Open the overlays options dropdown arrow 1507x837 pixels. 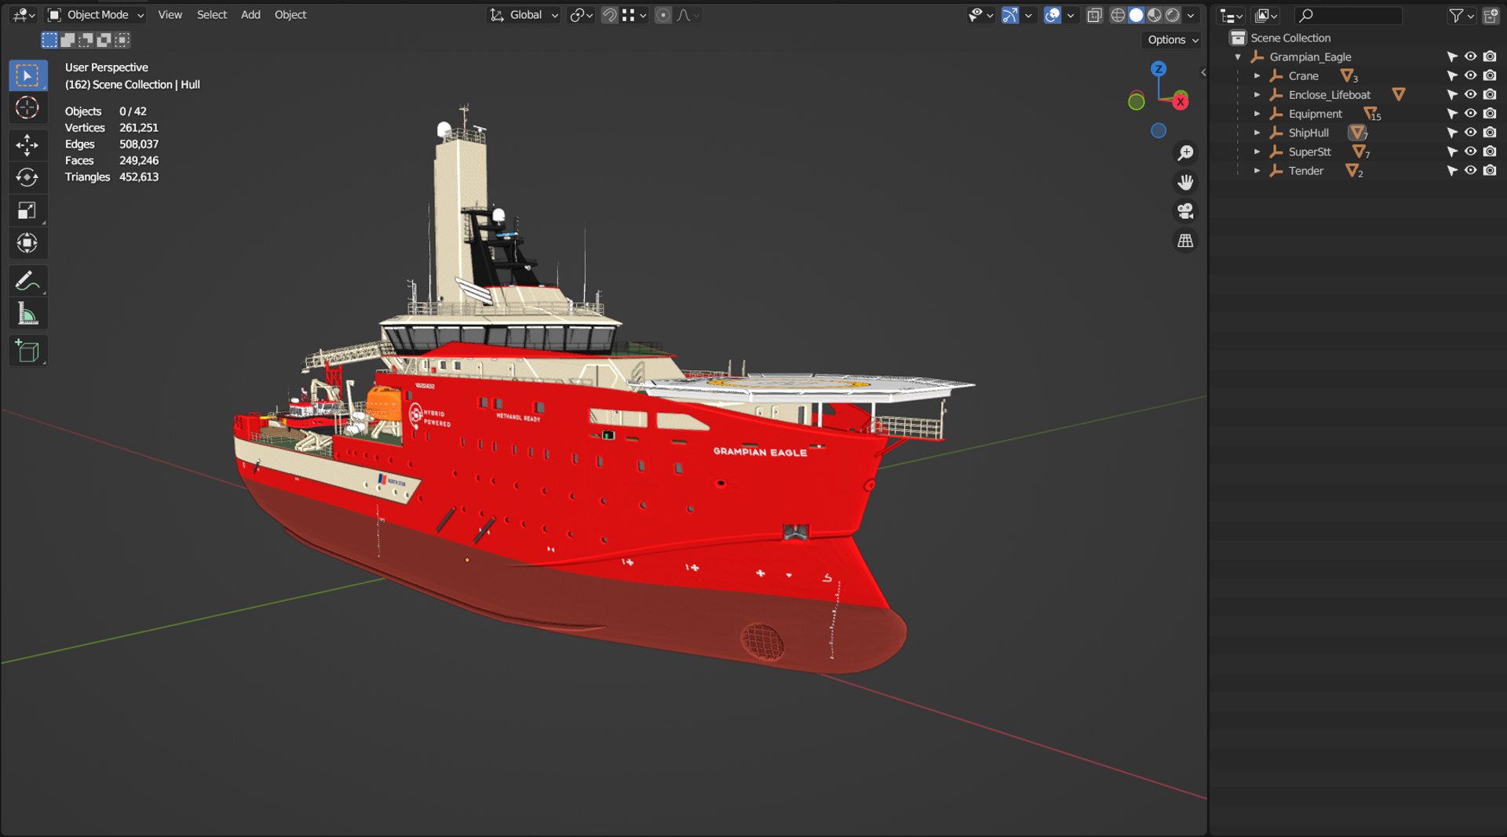pyautogui.click(x=1071, y=15)
